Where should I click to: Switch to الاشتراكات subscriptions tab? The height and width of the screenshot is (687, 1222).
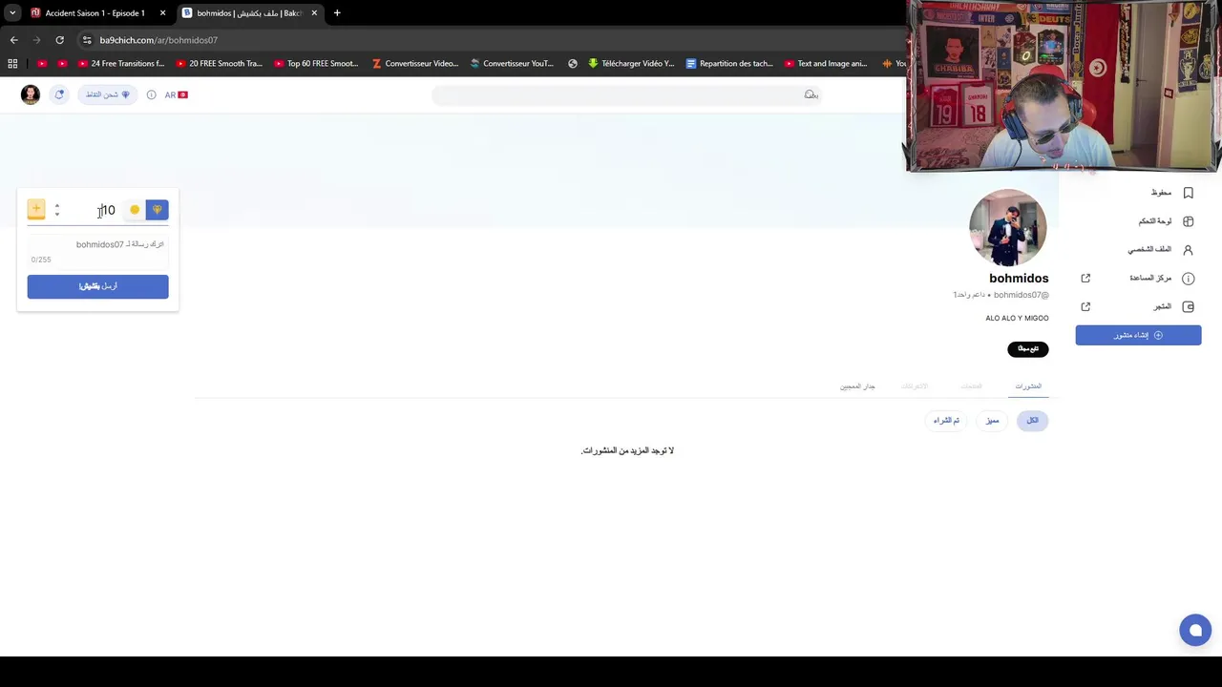[915, 386]
